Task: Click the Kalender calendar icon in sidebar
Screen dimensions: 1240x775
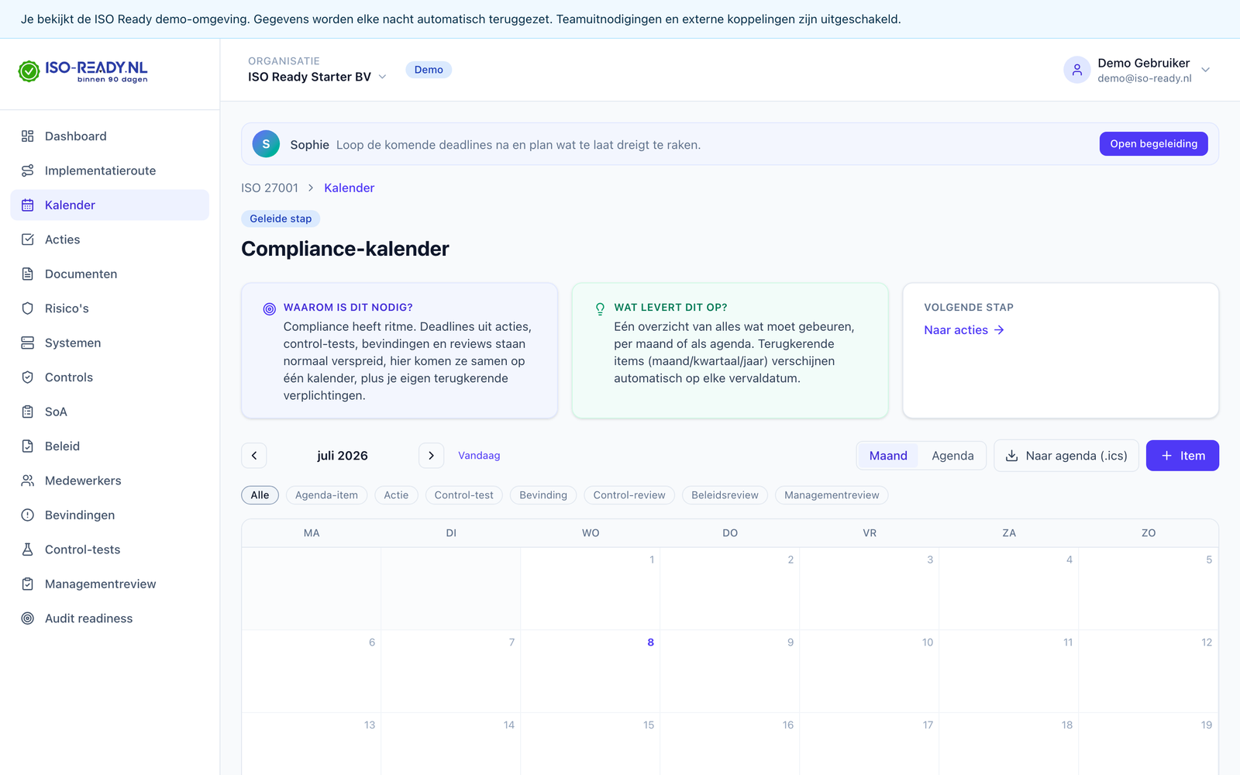Action: click(x=28, y=205)
